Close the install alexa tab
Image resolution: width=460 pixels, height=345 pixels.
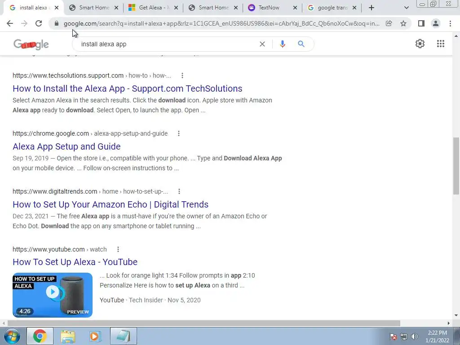pyautogui.click(x=57, y=8)
